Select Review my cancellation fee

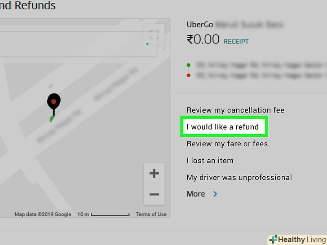(x=235, y=110)
